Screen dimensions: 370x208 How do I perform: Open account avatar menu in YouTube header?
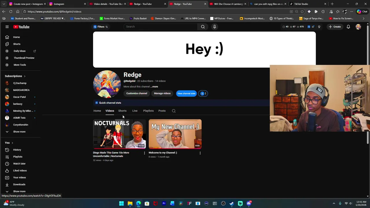coord(358,27)
